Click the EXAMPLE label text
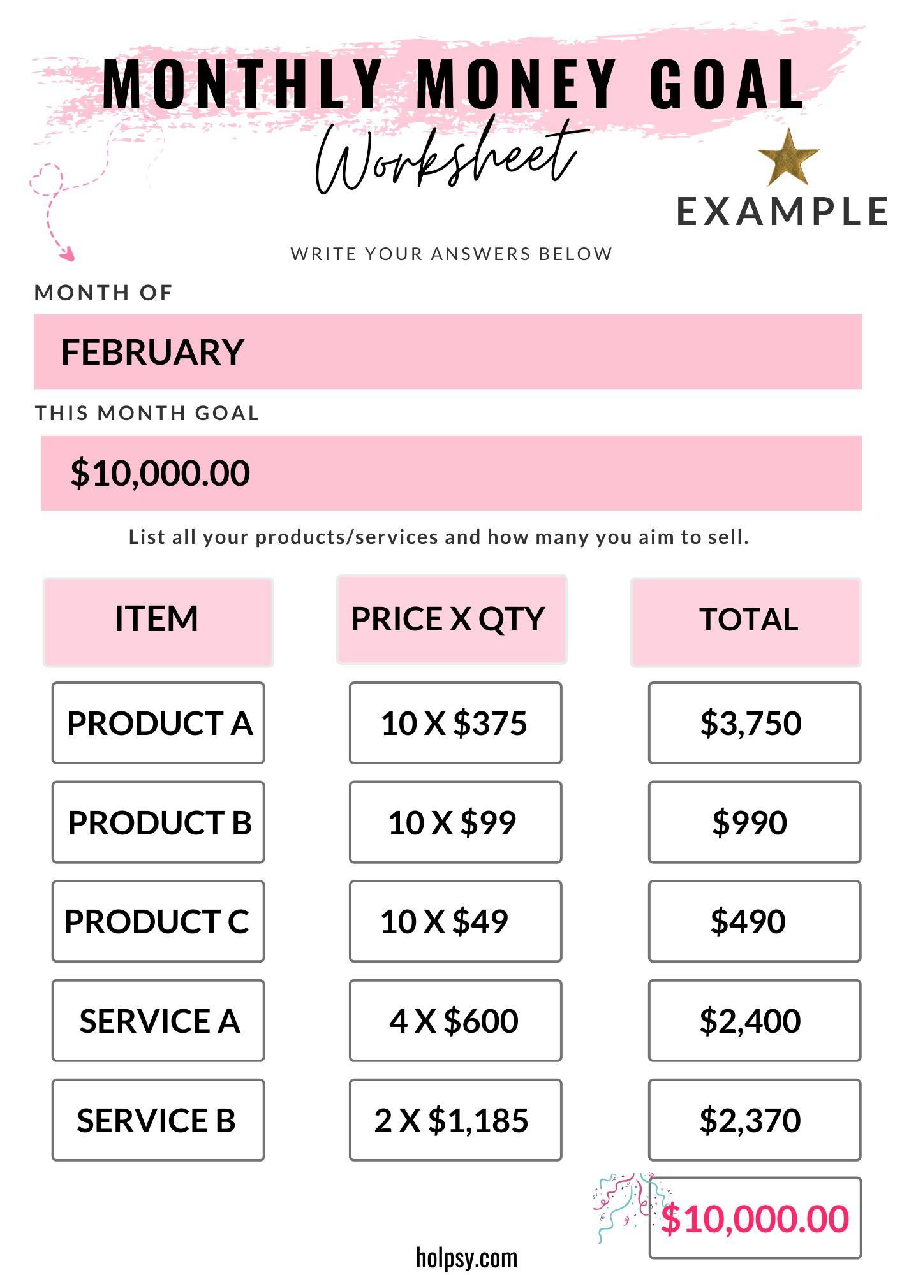Screen dimensions: 902x1275 pos(782,212)
